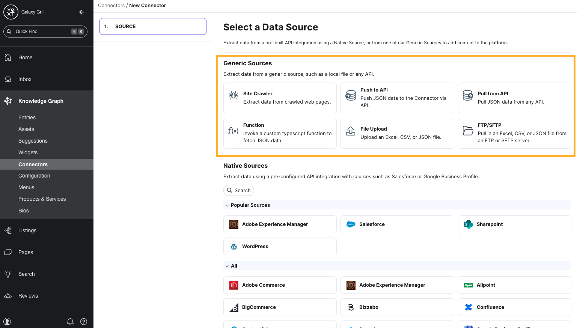577x328 pixels.
Task: Open the help question mark icon
Action: [x=84, y=322]
